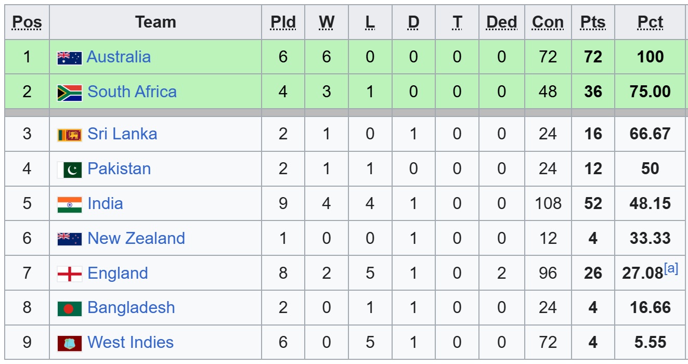This screenshot has height=364, width=688.
Task: Click the New Zealand flag icon
Action: tap(69, 239)
